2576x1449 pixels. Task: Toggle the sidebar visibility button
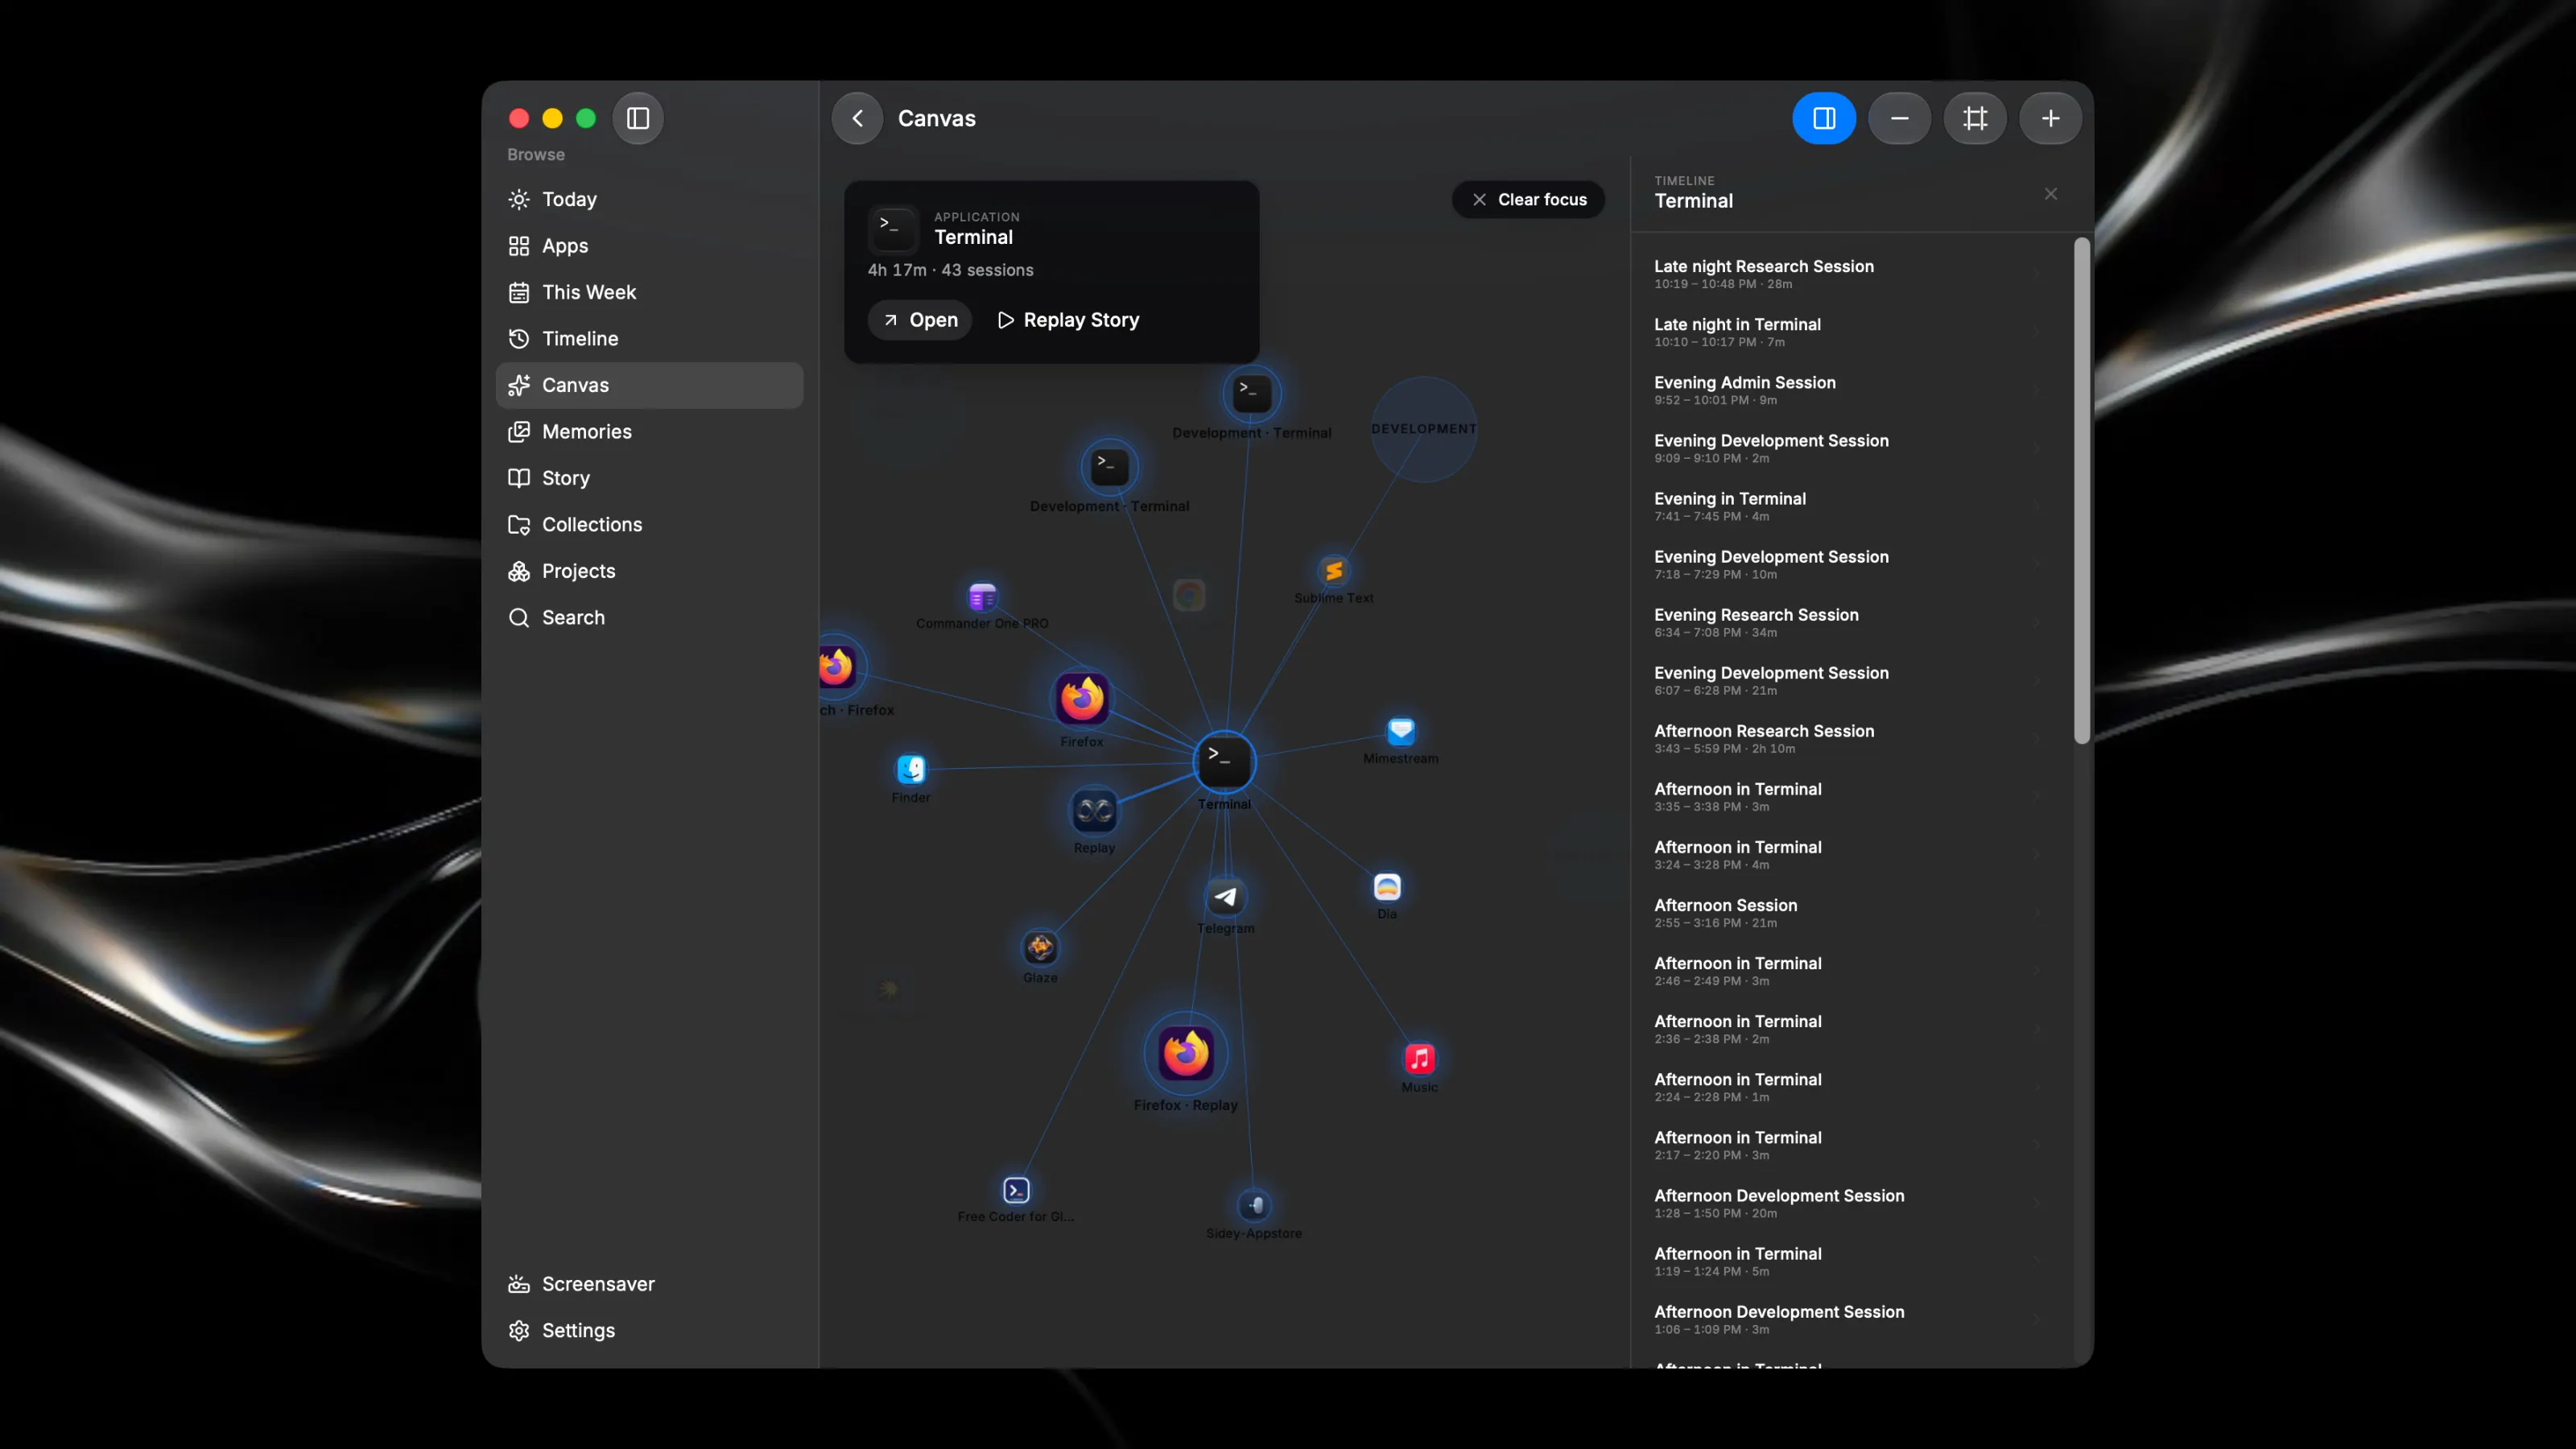637,118
